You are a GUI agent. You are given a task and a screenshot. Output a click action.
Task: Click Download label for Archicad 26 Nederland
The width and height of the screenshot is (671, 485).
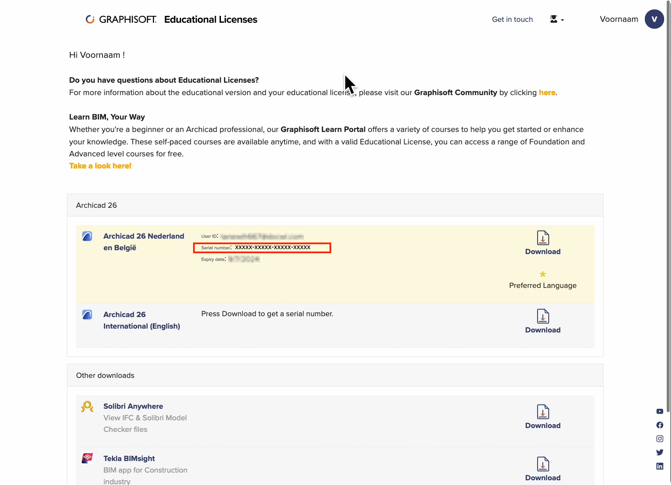click(543, 251)
